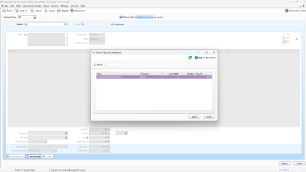Open the Services menu

pyautogui.click(x=75, y=6)
